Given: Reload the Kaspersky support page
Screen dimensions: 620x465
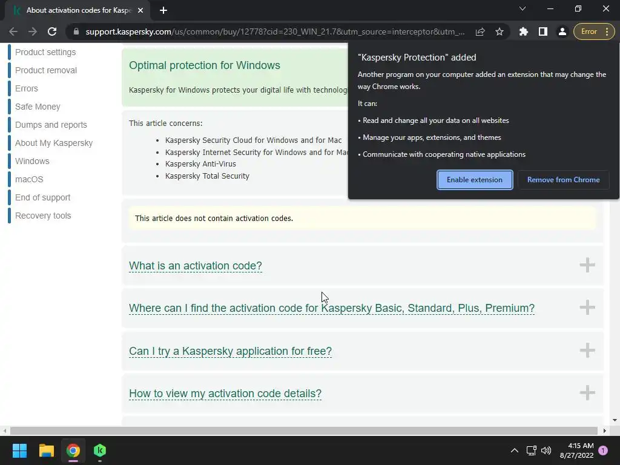Looking at the screenshot, I should (52, 31).
